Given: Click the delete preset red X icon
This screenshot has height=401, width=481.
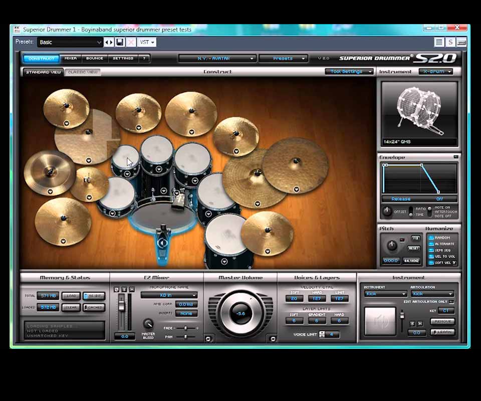Looking at the screenshot, I should (x=131, y=42).
